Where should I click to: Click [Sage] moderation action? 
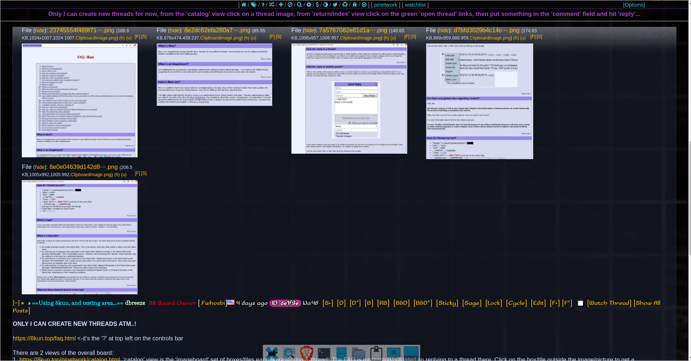(x=472, y=303)
